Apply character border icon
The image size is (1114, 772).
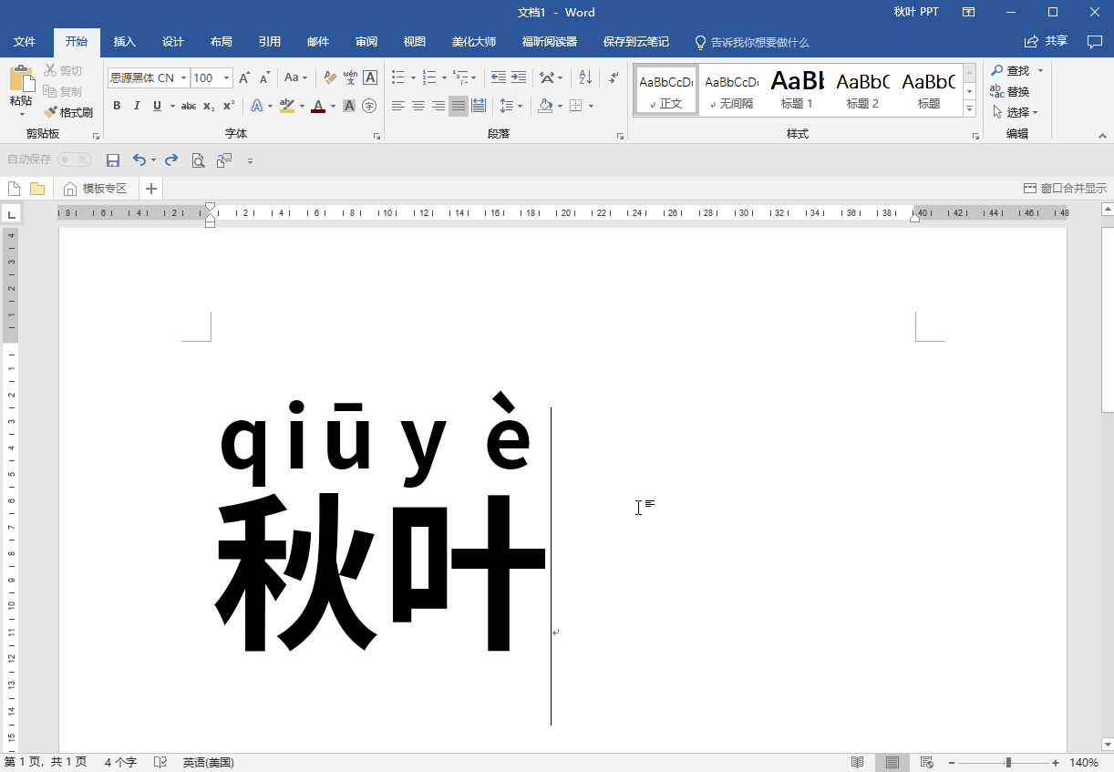click(x=370, y=78)
